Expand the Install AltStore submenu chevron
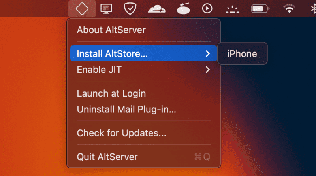 [208, 54]
